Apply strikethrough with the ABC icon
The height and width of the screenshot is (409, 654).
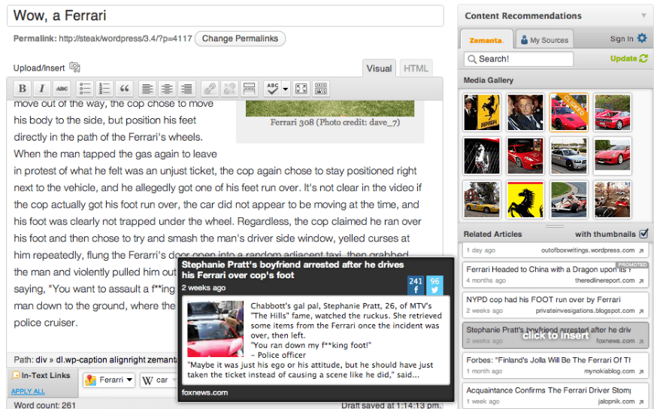(x=62, y=89)
